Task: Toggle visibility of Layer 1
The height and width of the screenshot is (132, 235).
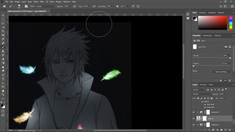Action: coord(194,118)
